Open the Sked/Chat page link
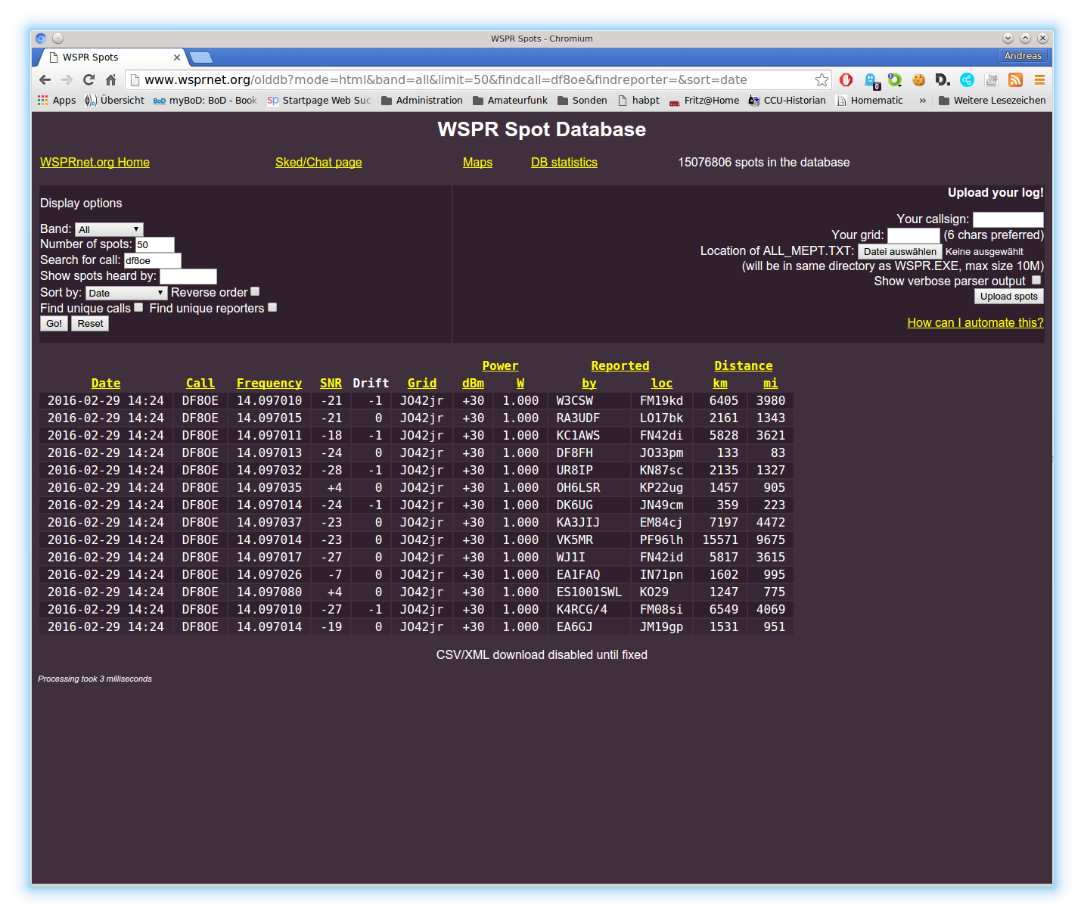This screenshot has width=1084, height=917. point(318,162)
